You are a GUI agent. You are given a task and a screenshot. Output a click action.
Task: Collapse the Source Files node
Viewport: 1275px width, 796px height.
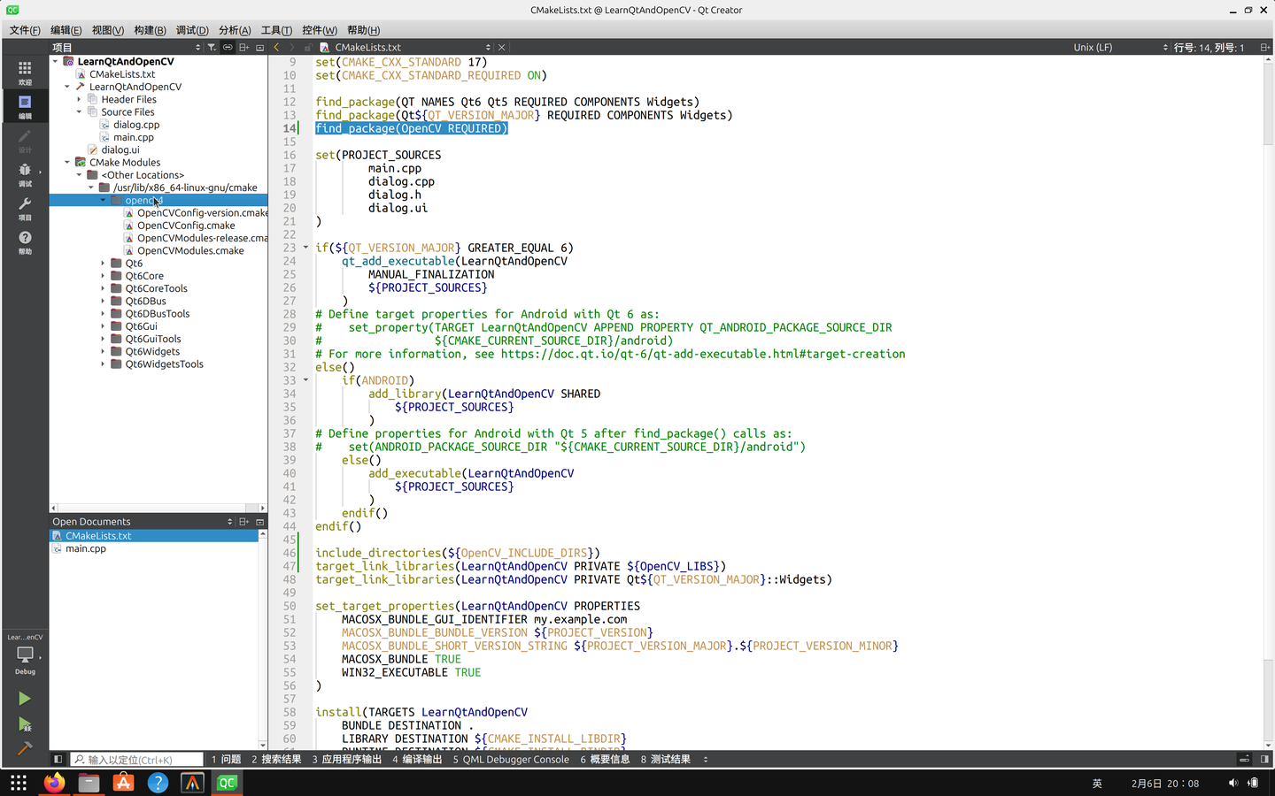79,112
